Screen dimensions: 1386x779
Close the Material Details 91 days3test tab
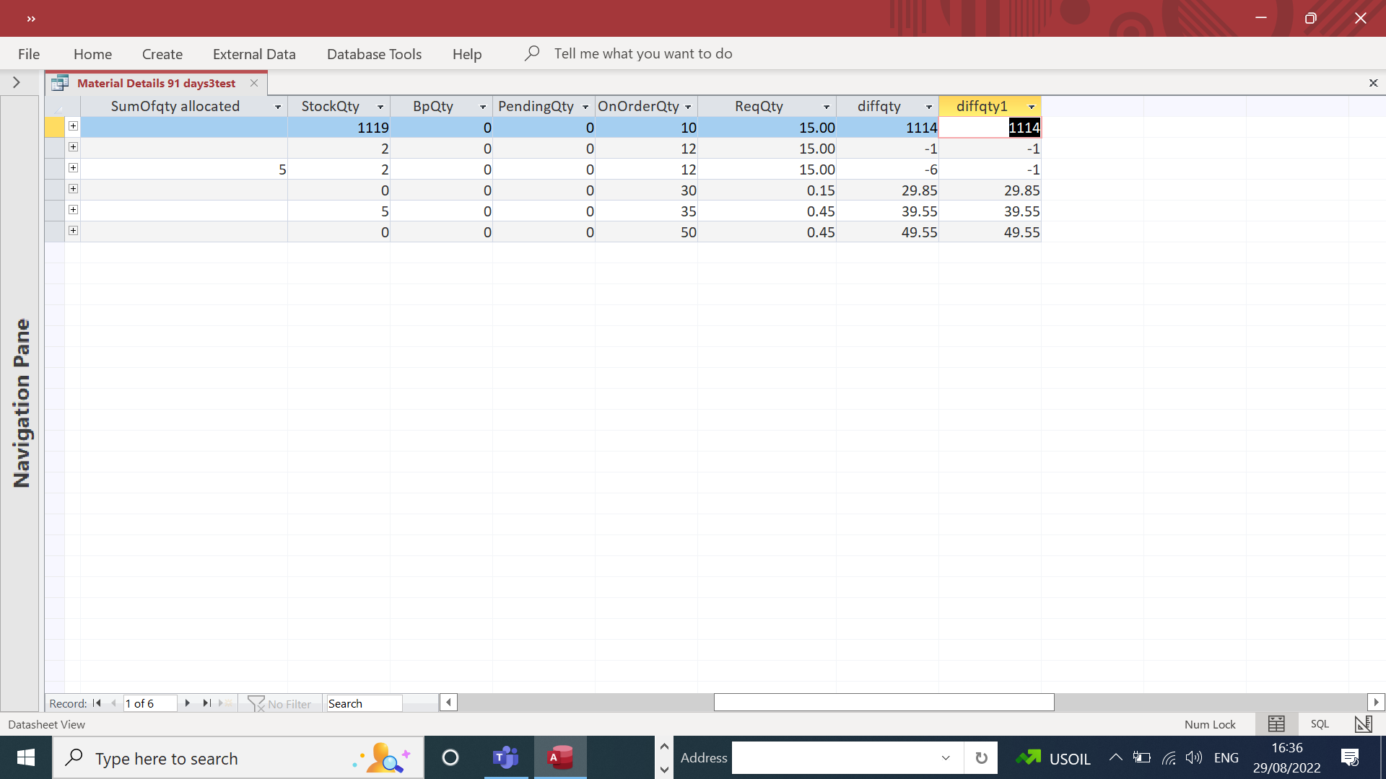coord(254,83)
